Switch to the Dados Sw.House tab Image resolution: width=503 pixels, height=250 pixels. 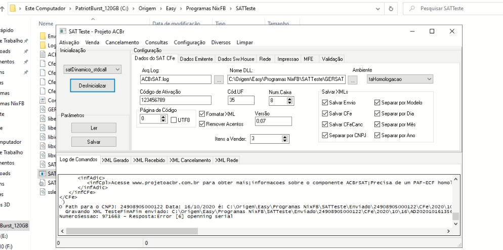236,59
